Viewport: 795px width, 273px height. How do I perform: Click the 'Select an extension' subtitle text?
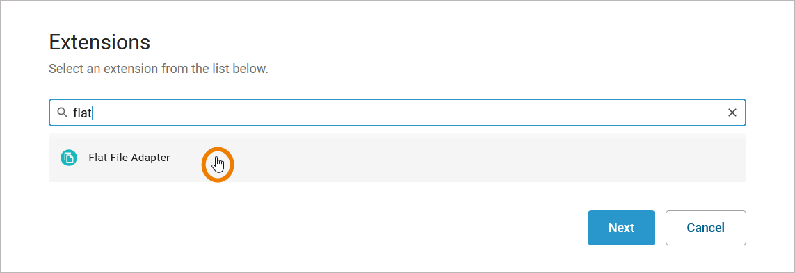coord(158,68)
